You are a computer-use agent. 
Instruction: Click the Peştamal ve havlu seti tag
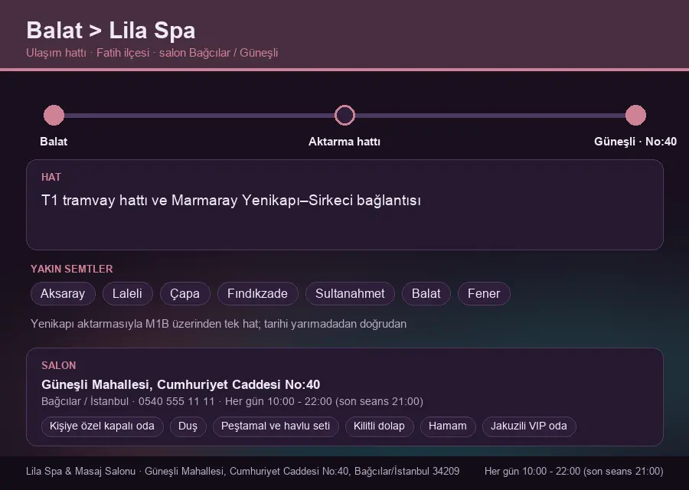(x=276, y=426)
